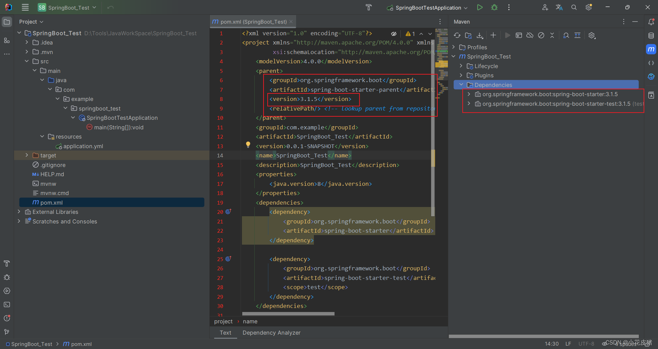
Task: Open the Structure tool window icon
Action: coord(7,40)
